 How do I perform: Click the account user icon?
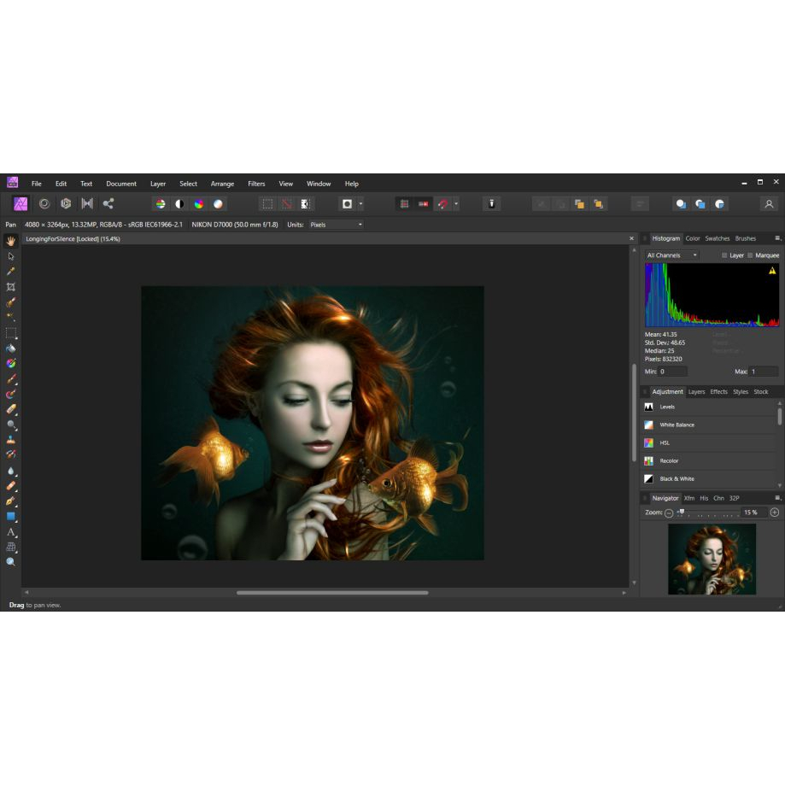(x=769, y=204)
